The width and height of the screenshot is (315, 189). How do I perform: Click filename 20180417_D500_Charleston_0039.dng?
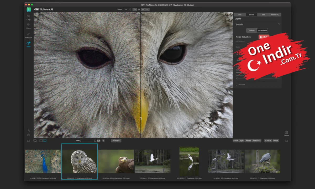pos(43,178)
